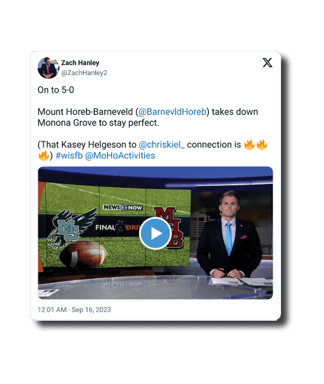324x384 pixels.
Task: Click the single fire emoji before #wisfb
Action: point(44,156)
